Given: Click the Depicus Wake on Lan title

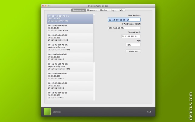Looking at the screenshot, I should 98,6.
